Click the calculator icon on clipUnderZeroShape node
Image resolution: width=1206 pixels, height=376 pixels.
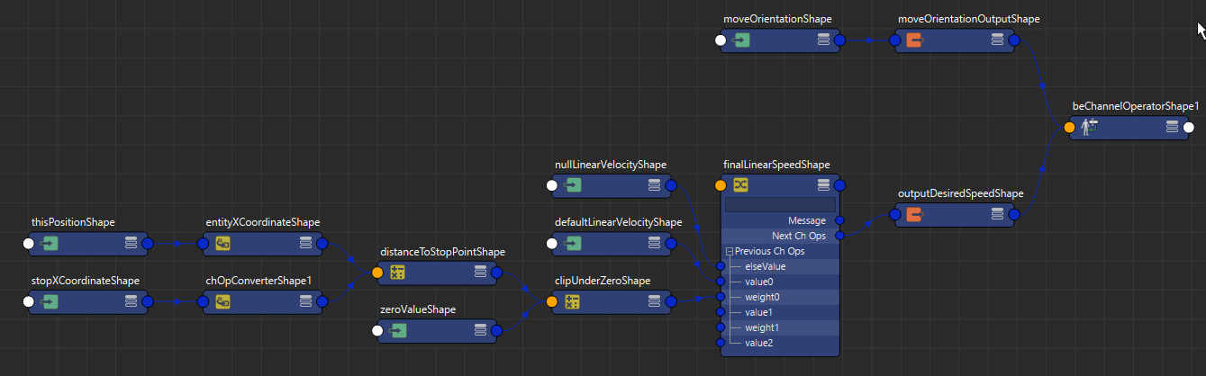[573, 301]
